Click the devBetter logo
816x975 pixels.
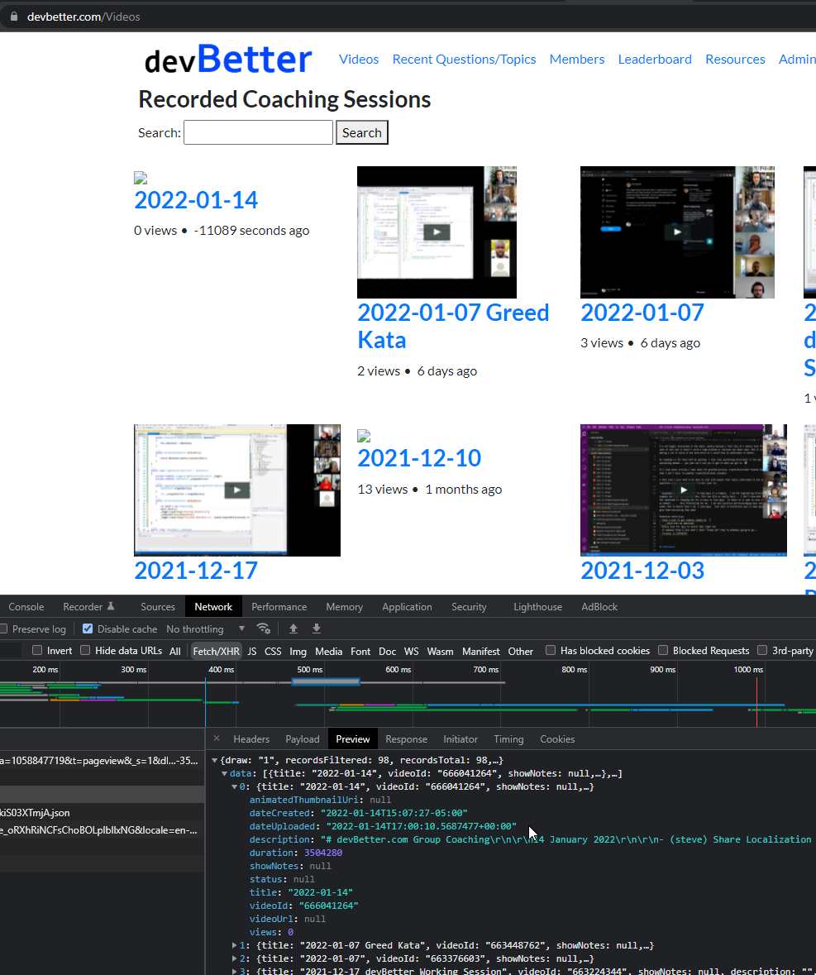click(227, 58)
